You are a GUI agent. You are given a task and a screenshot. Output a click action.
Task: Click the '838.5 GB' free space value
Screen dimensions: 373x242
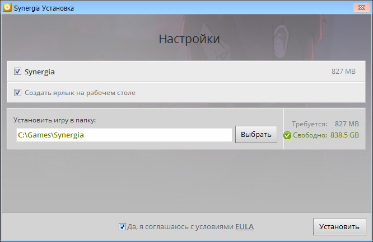[x=344, y=135]
